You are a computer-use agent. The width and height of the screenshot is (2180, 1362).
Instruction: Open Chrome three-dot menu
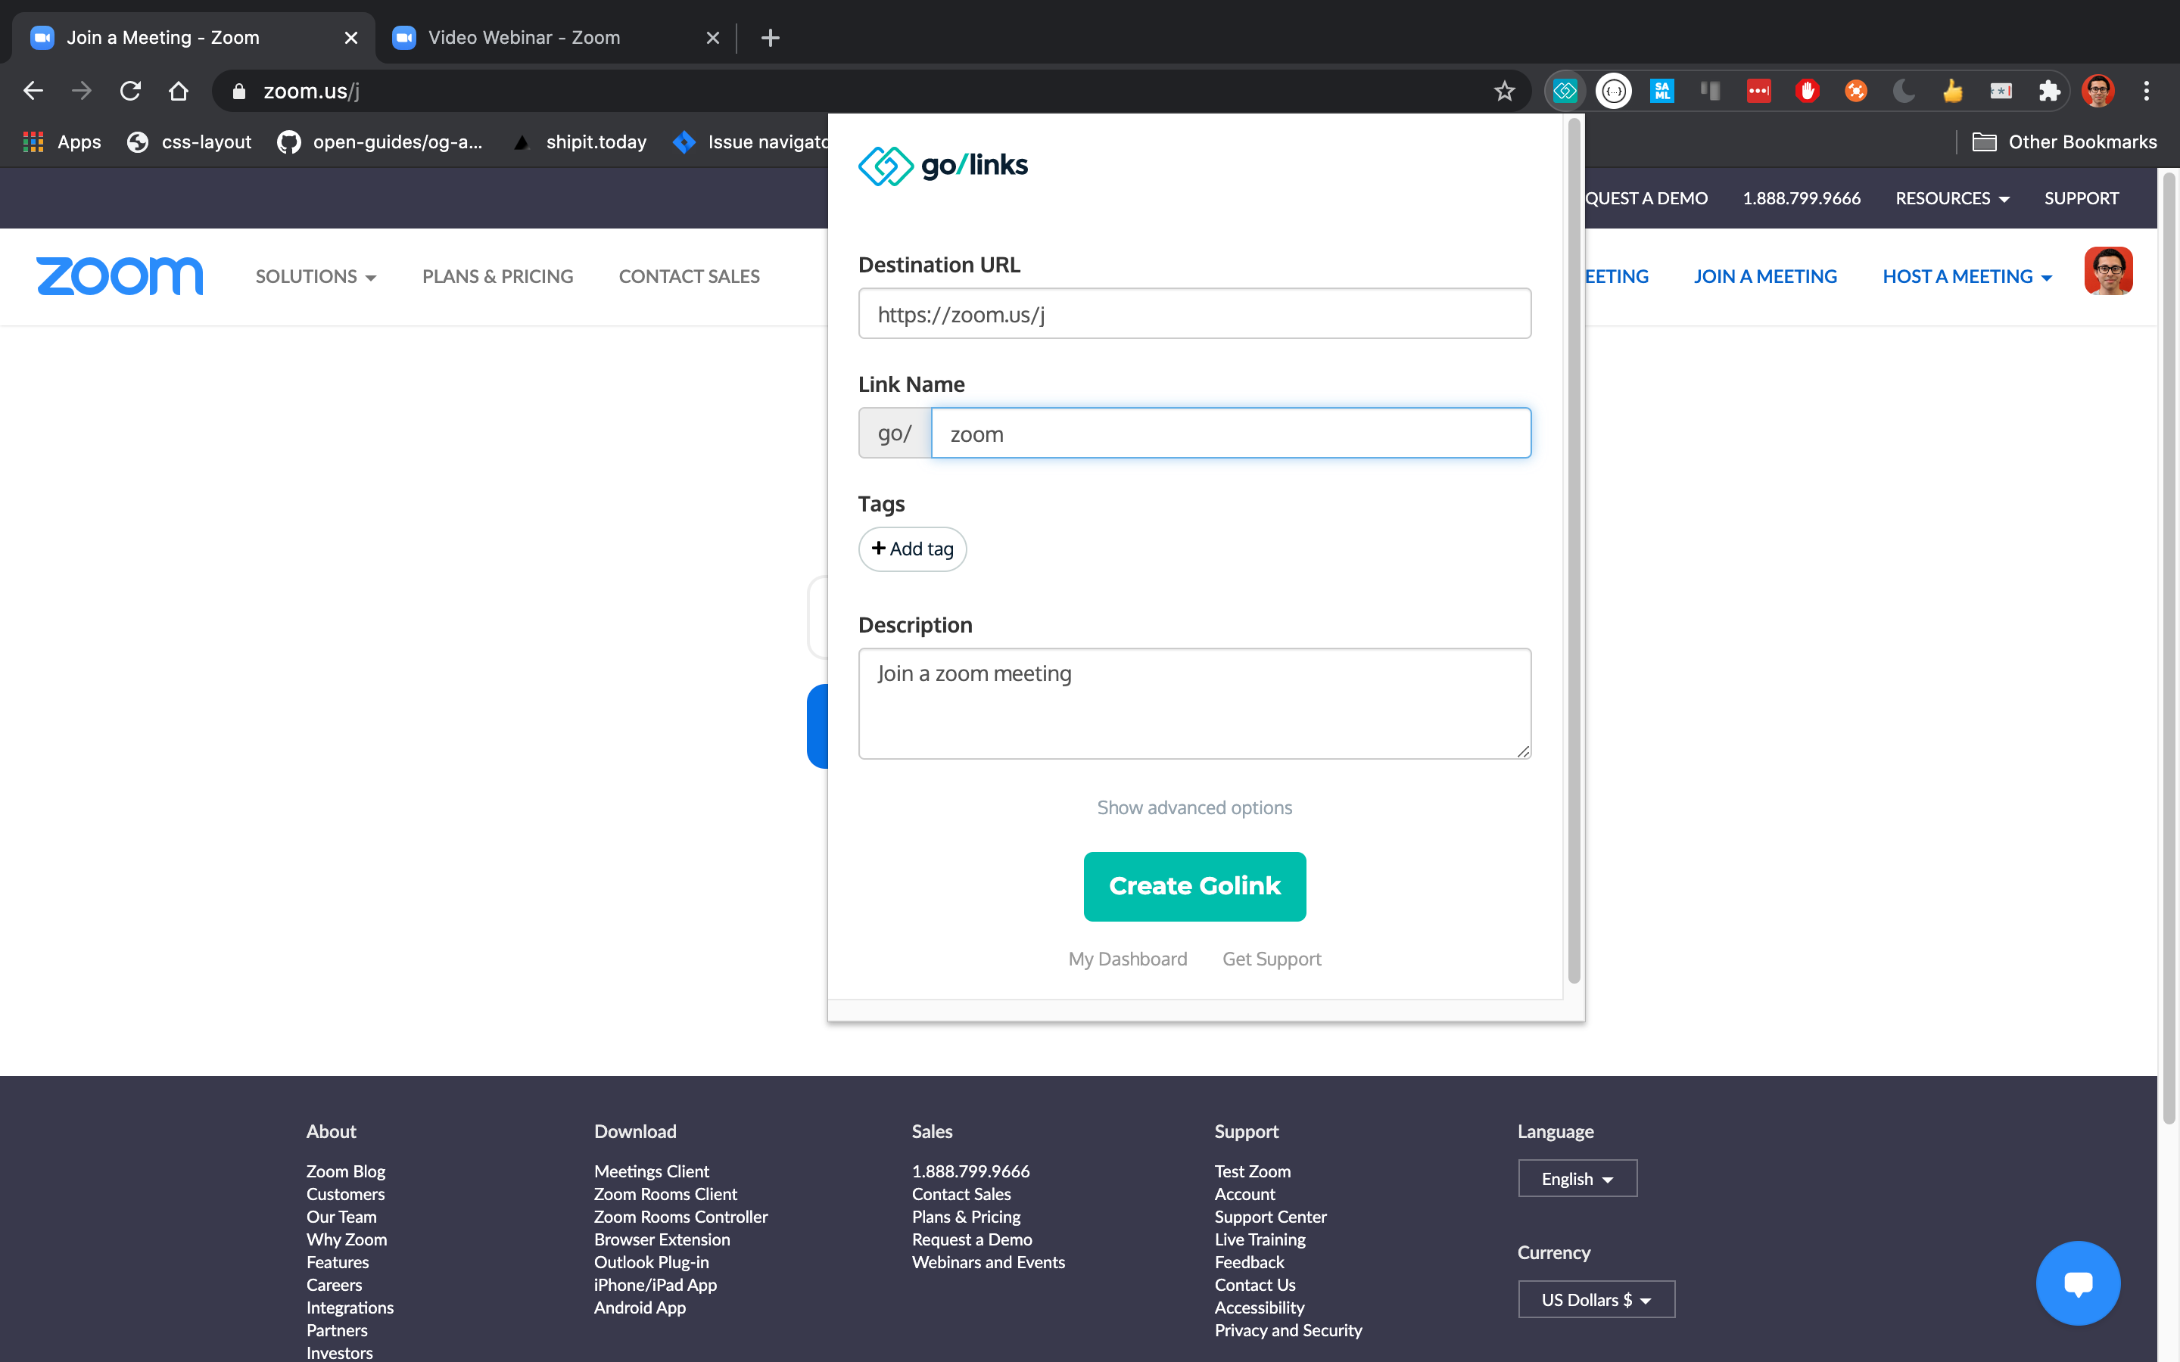coord(2146,91)
